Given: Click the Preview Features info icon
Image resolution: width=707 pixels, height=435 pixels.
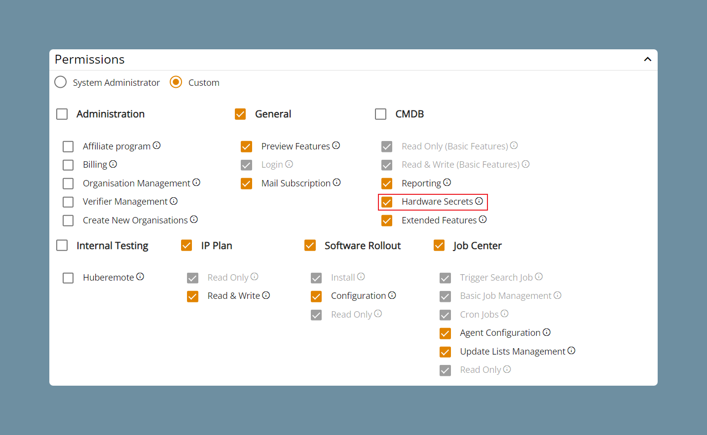Looking at the screenshot, I should [336, 145].
